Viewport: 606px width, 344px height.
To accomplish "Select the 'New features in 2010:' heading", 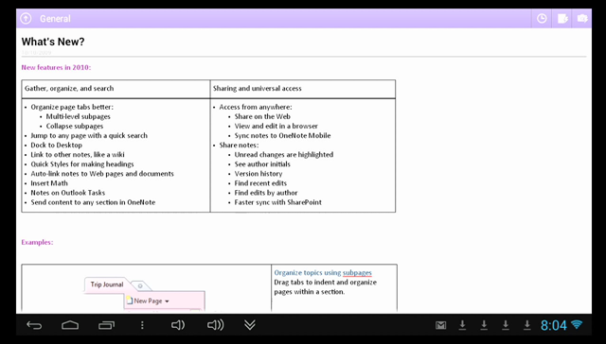I will pyautogui.click(x=56, y=67).
